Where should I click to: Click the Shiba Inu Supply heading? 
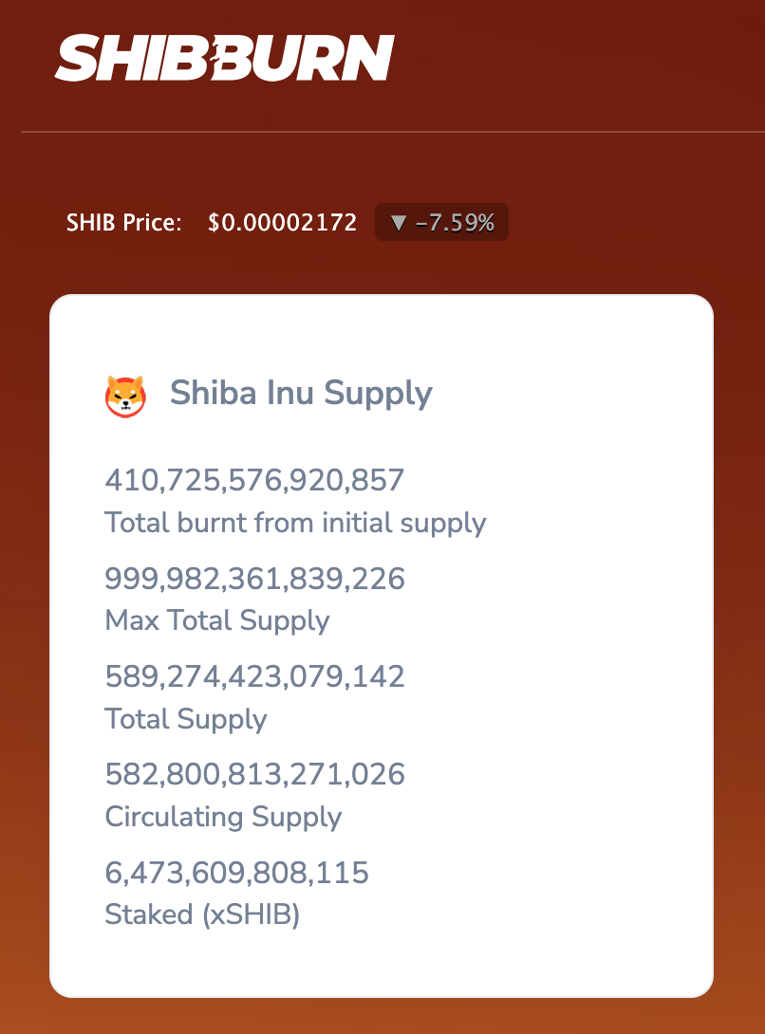click(x=301, y=393)
